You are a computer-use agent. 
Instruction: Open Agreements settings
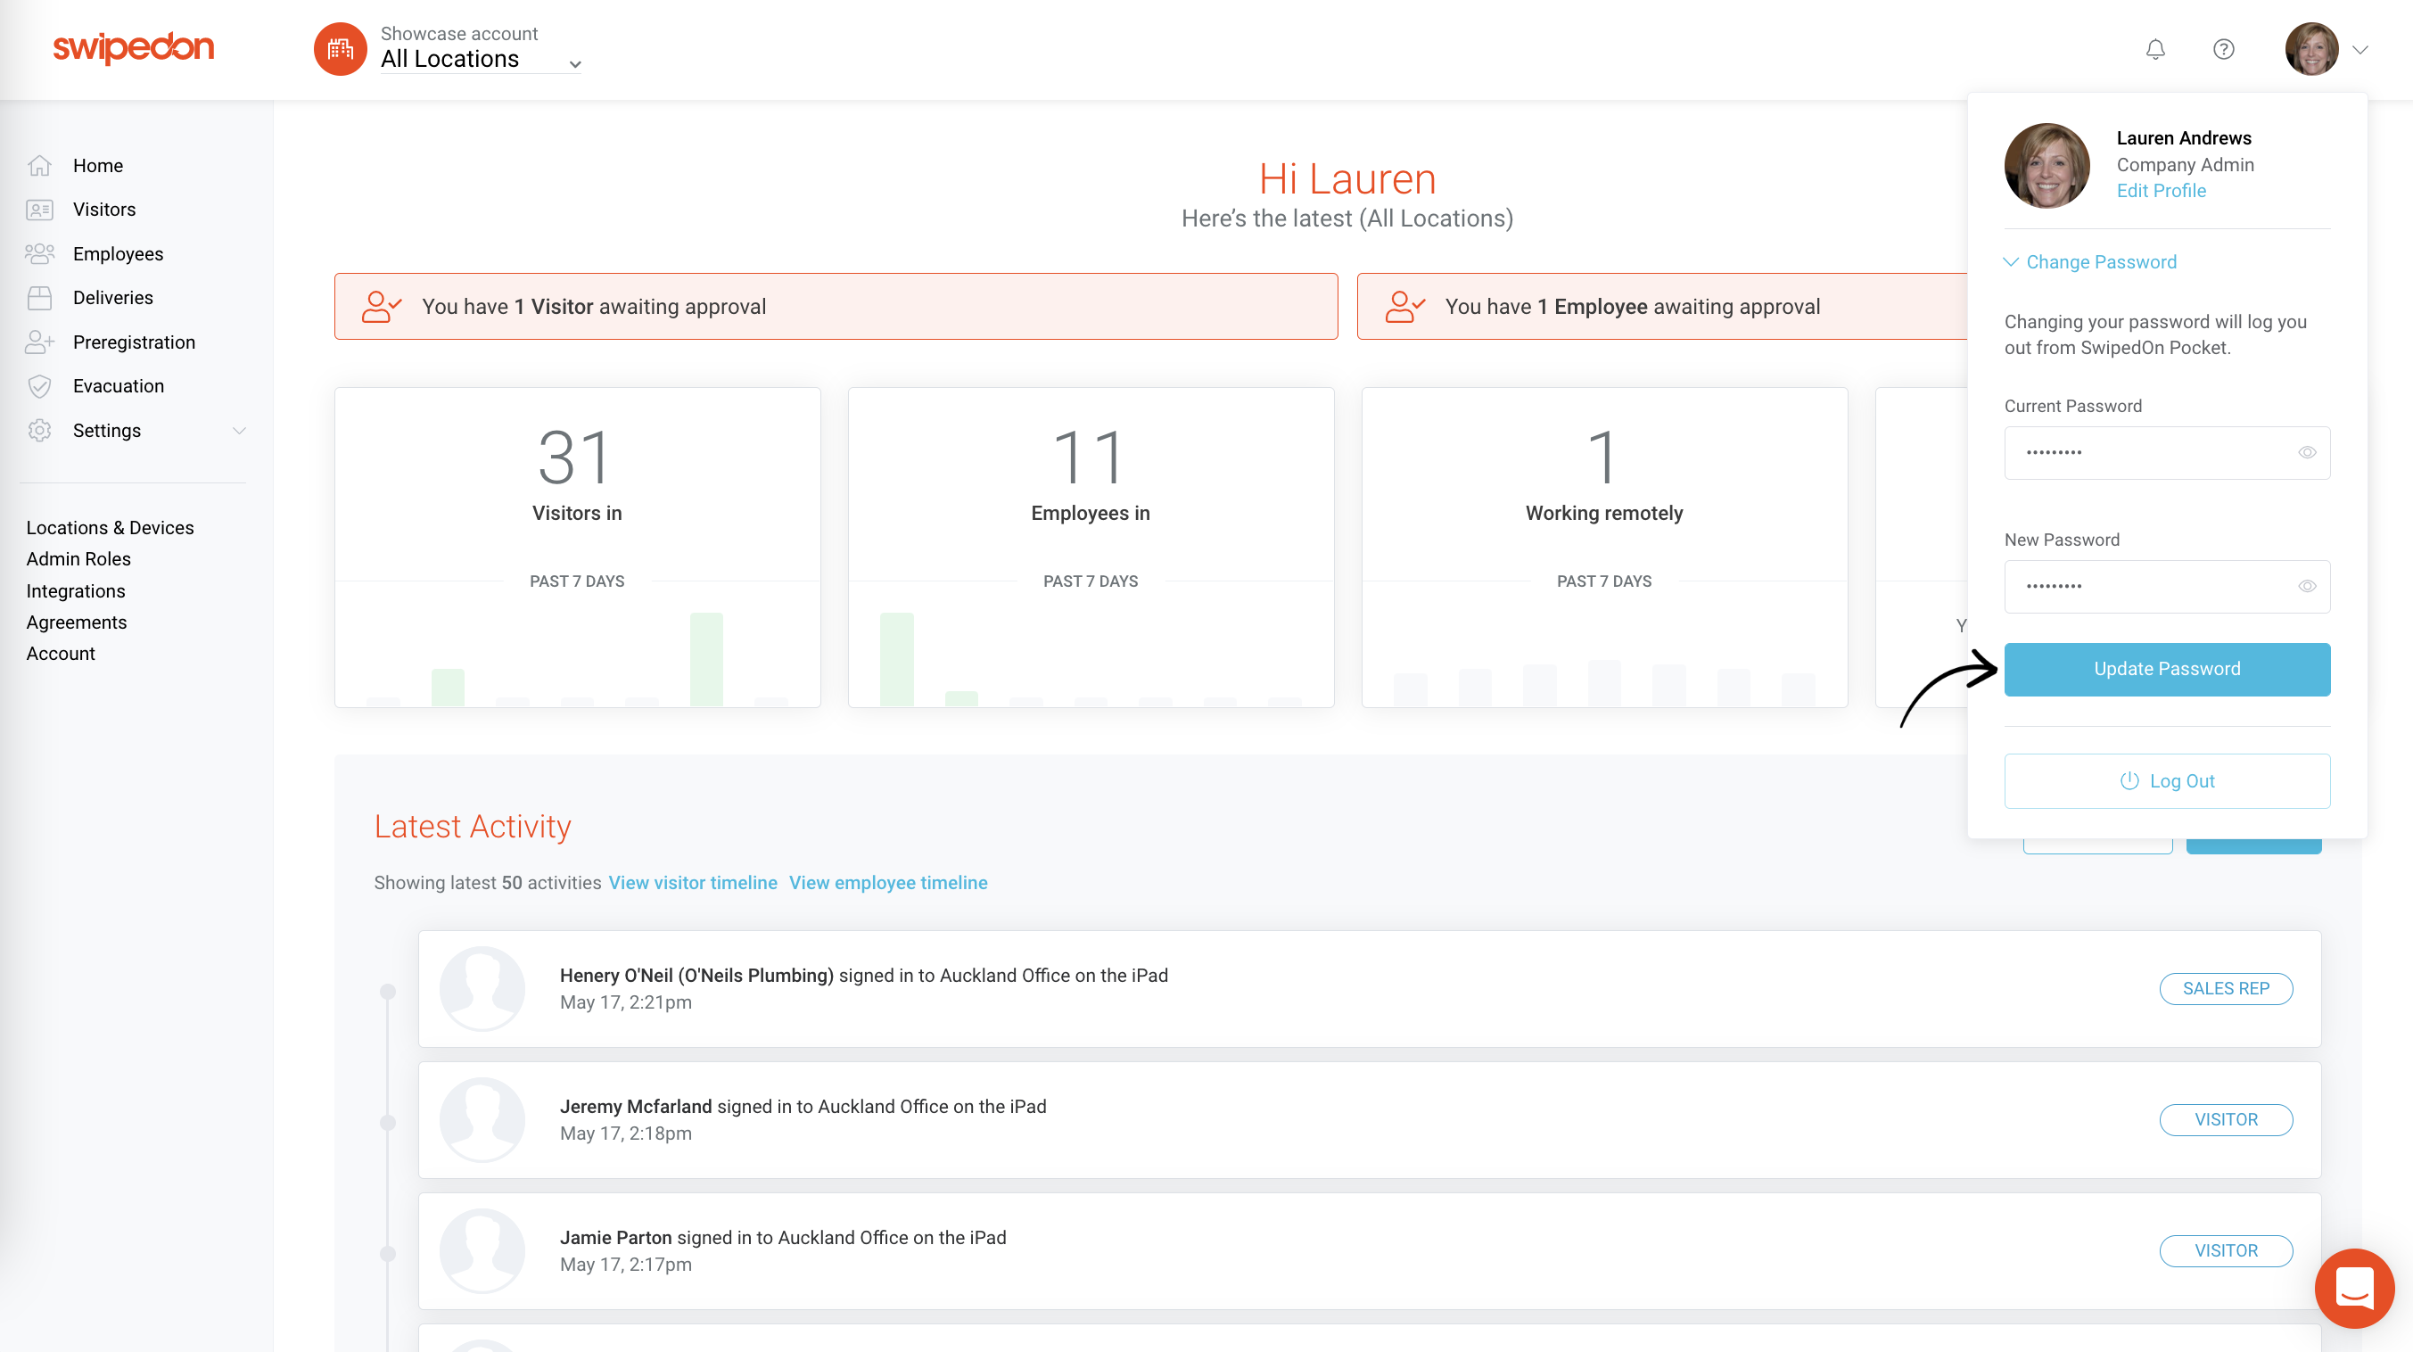(x=76, y=622)
